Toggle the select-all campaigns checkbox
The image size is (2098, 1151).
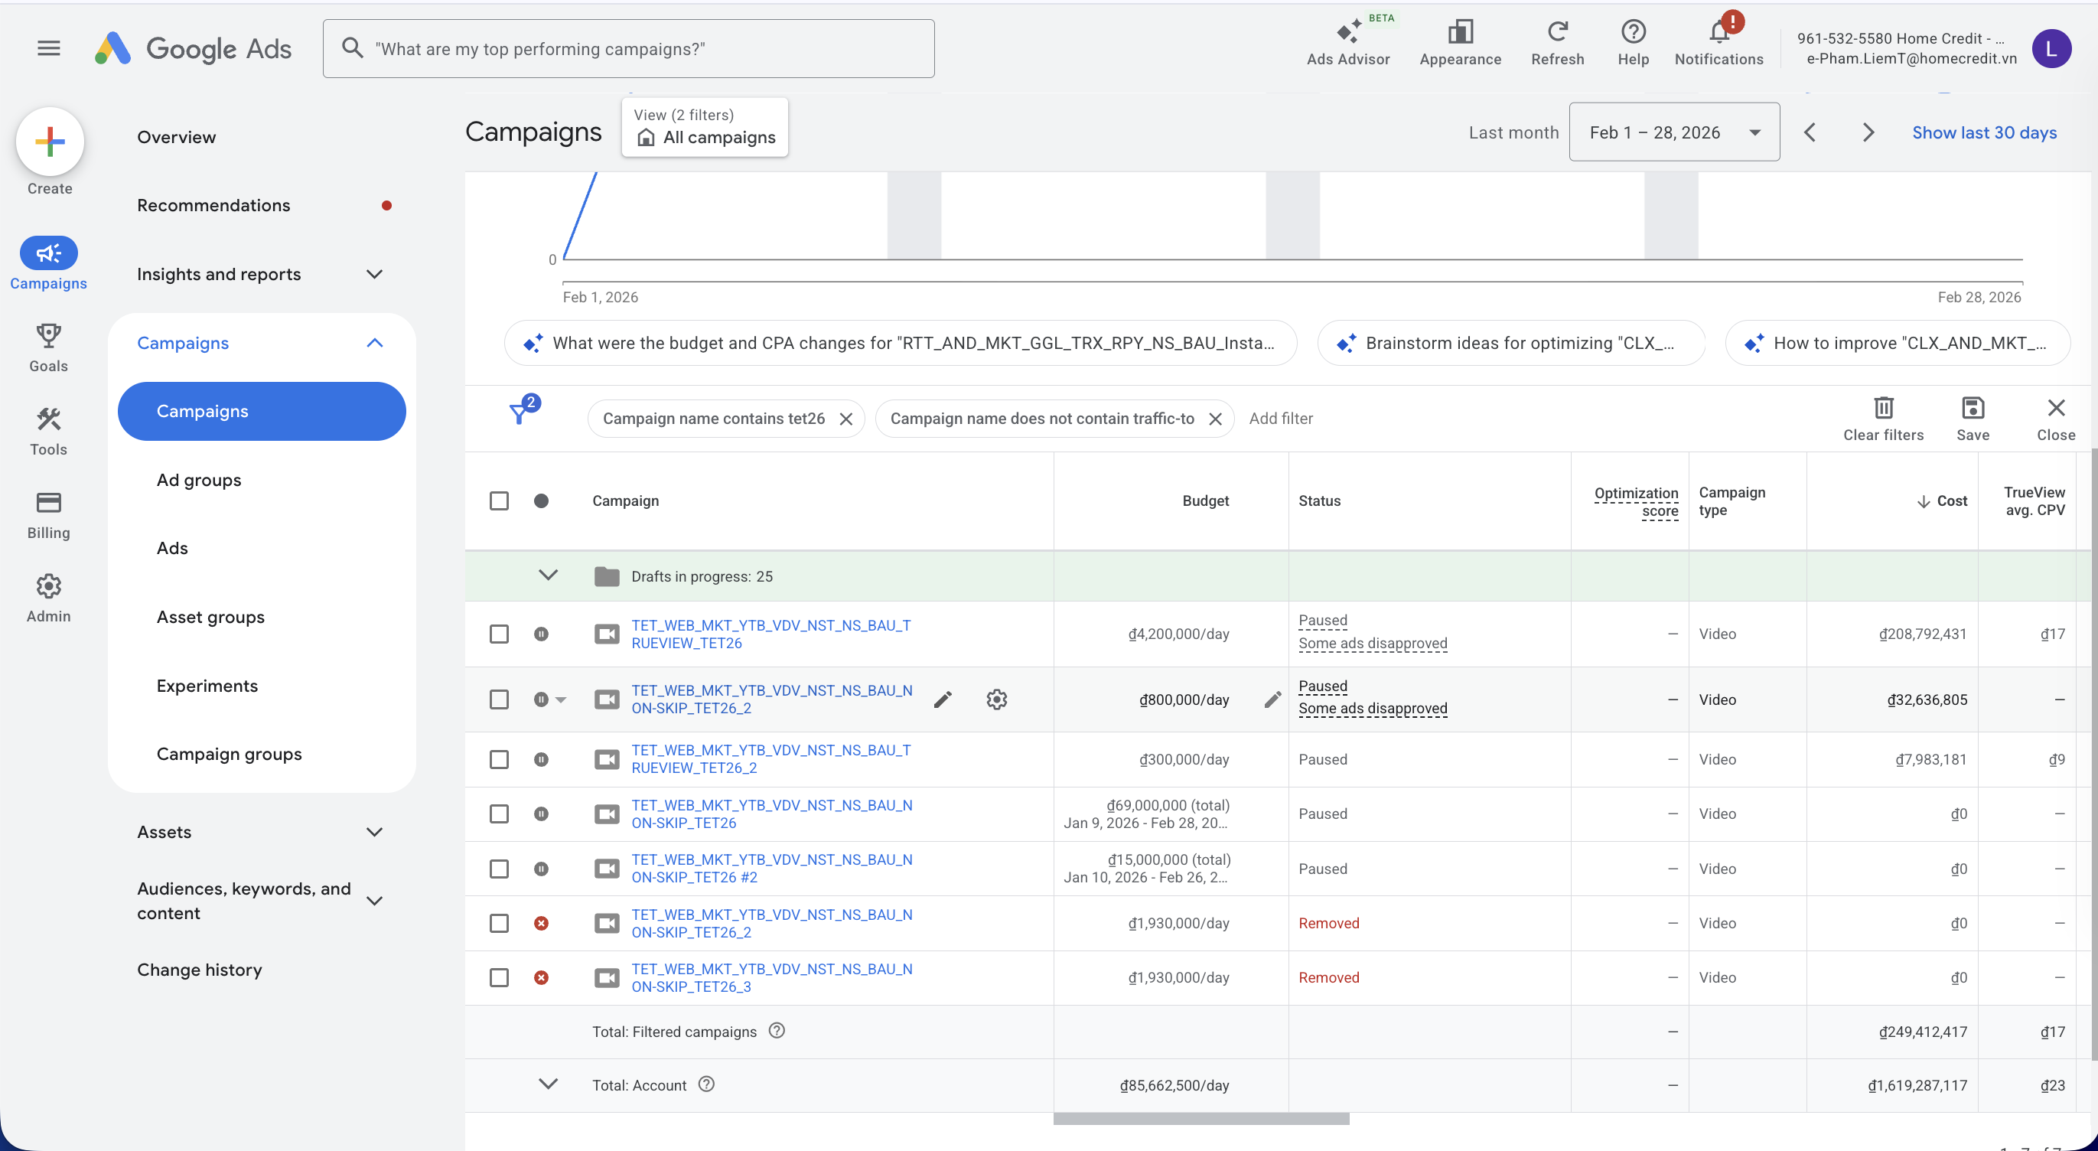(x=500, y=501)
